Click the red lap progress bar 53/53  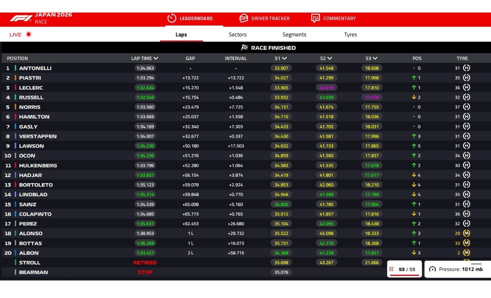tap(404, 275)
